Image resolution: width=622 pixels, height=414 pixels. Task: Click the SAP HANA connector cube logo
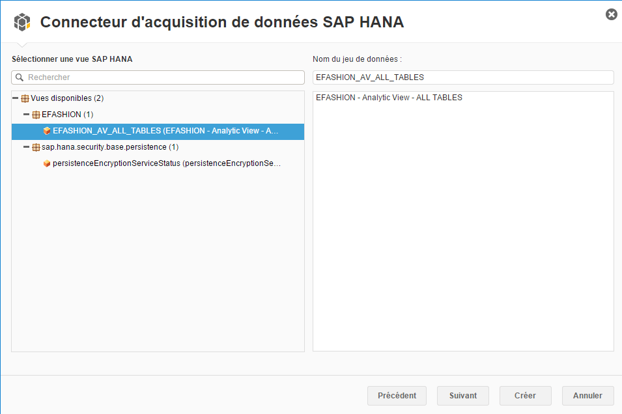click(x=22, y=22)
